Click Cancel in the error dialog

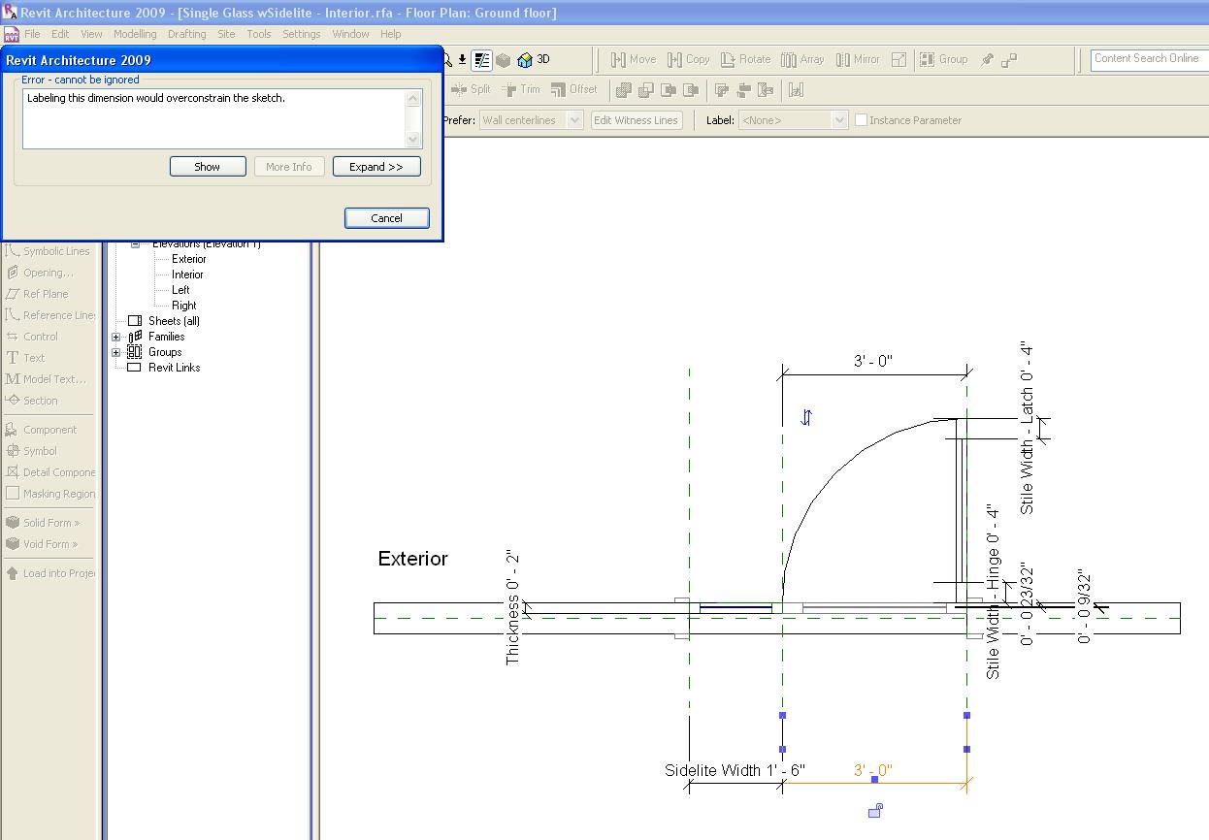(x=386, y=218)
